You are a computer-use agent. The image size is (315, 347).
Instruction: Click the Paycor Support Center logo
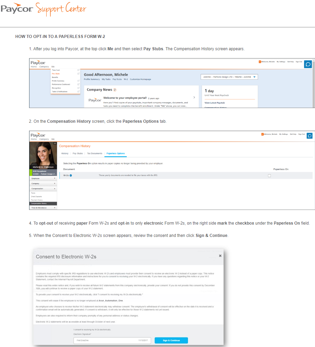click(43, 9)
